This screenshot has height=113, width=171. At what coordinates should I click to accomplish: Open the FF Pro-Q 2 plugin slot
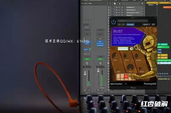click(x=100, y=44)
